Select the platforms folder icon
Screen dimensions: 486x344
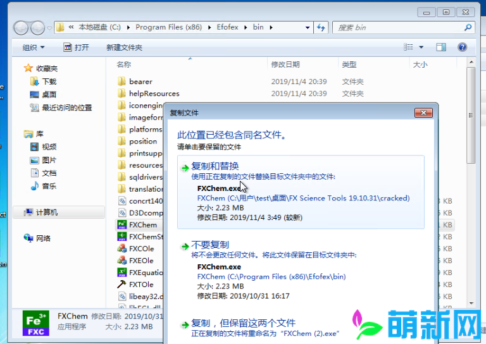click(x=121, y=129)
